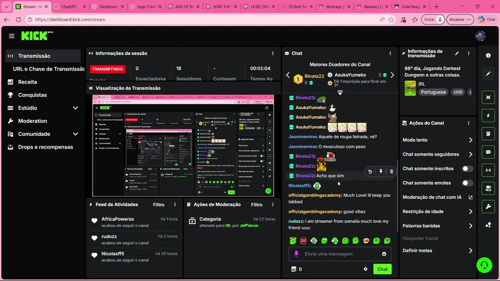This screenshot has width=500, height=281.
Task: Click the pencil edit icon in right toolbar
Action: coord(488,74)
